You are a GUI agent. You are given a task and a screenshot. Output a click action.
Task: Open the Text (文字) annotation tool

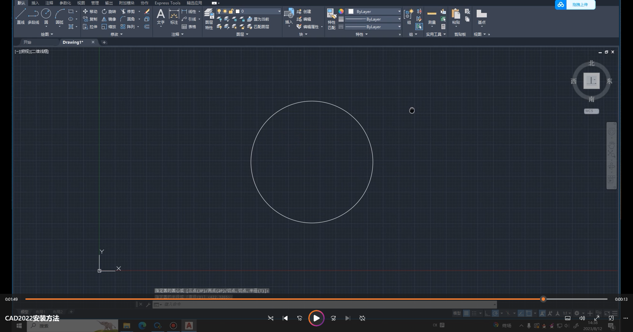(161, 15)
